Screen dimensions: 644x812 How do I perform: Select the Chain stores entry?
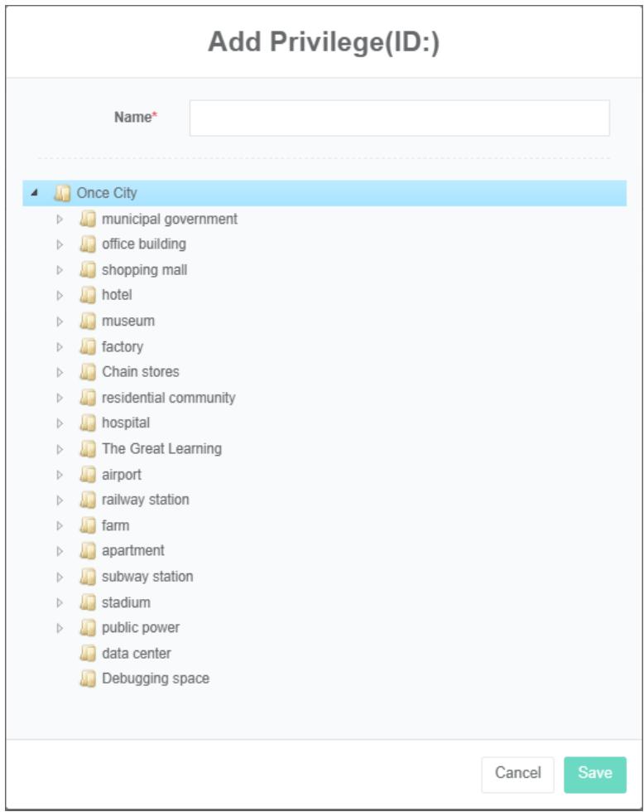[140, 373]
